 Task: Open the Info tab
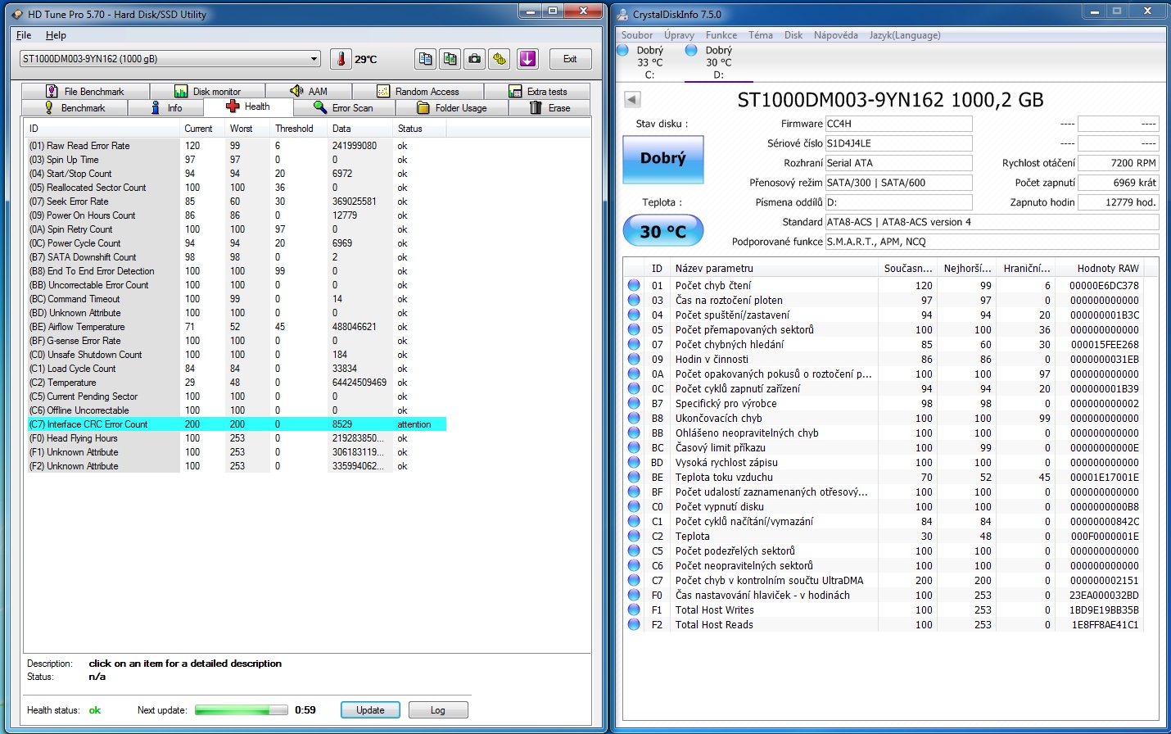coord(165,107)
